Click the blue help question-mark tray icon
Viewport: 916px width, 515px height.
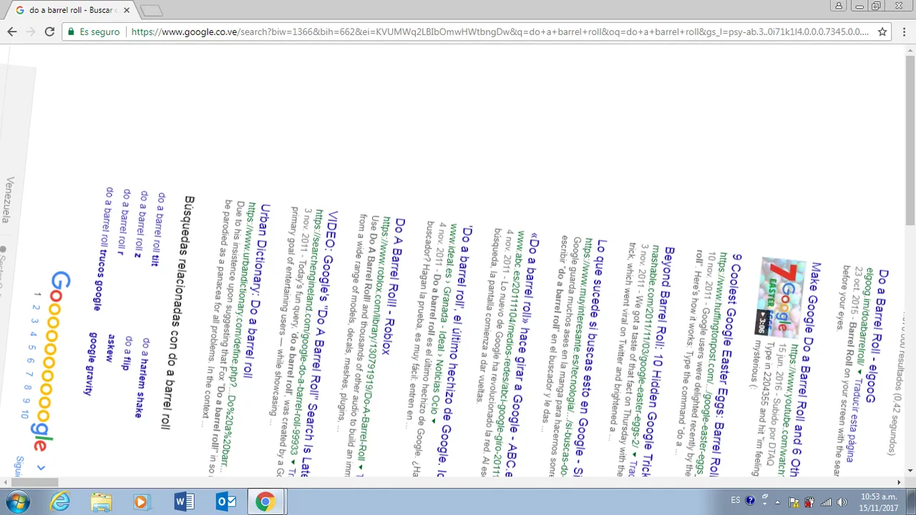click(x=750, y=501)
